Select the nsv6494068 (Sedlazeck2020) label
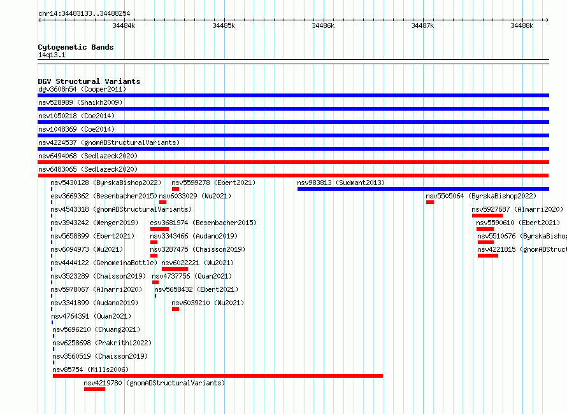Viewport: 567px width, 414px height. tap(88, 156)
